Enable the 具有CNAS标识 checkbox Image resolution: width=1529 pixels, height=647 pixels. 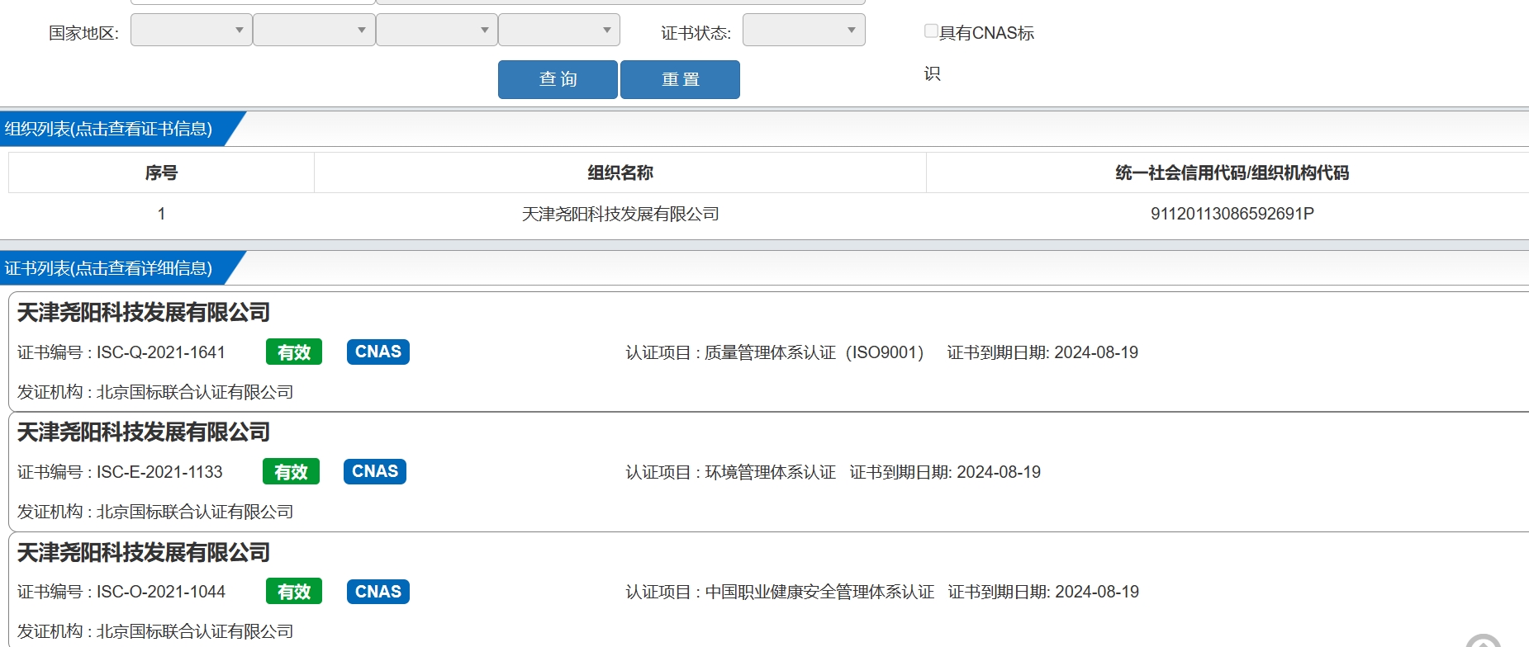point(931,31)
